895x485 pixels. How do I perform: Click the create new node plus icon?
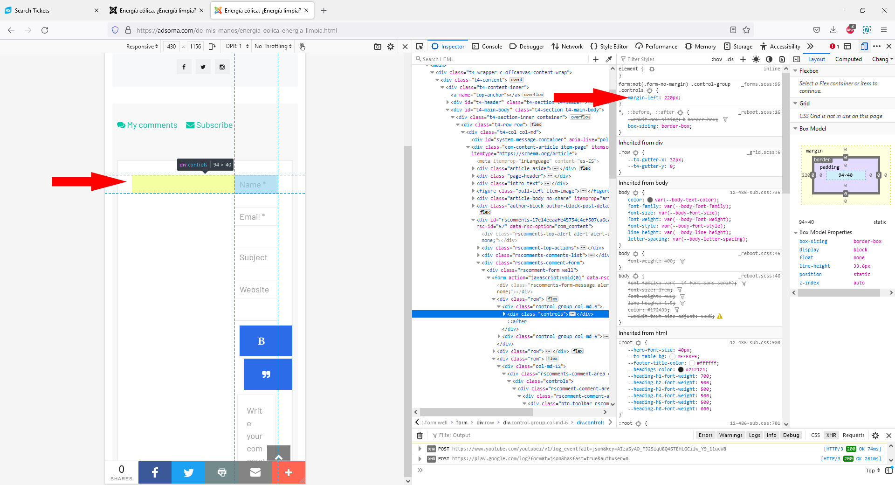[x=596, y=59]
